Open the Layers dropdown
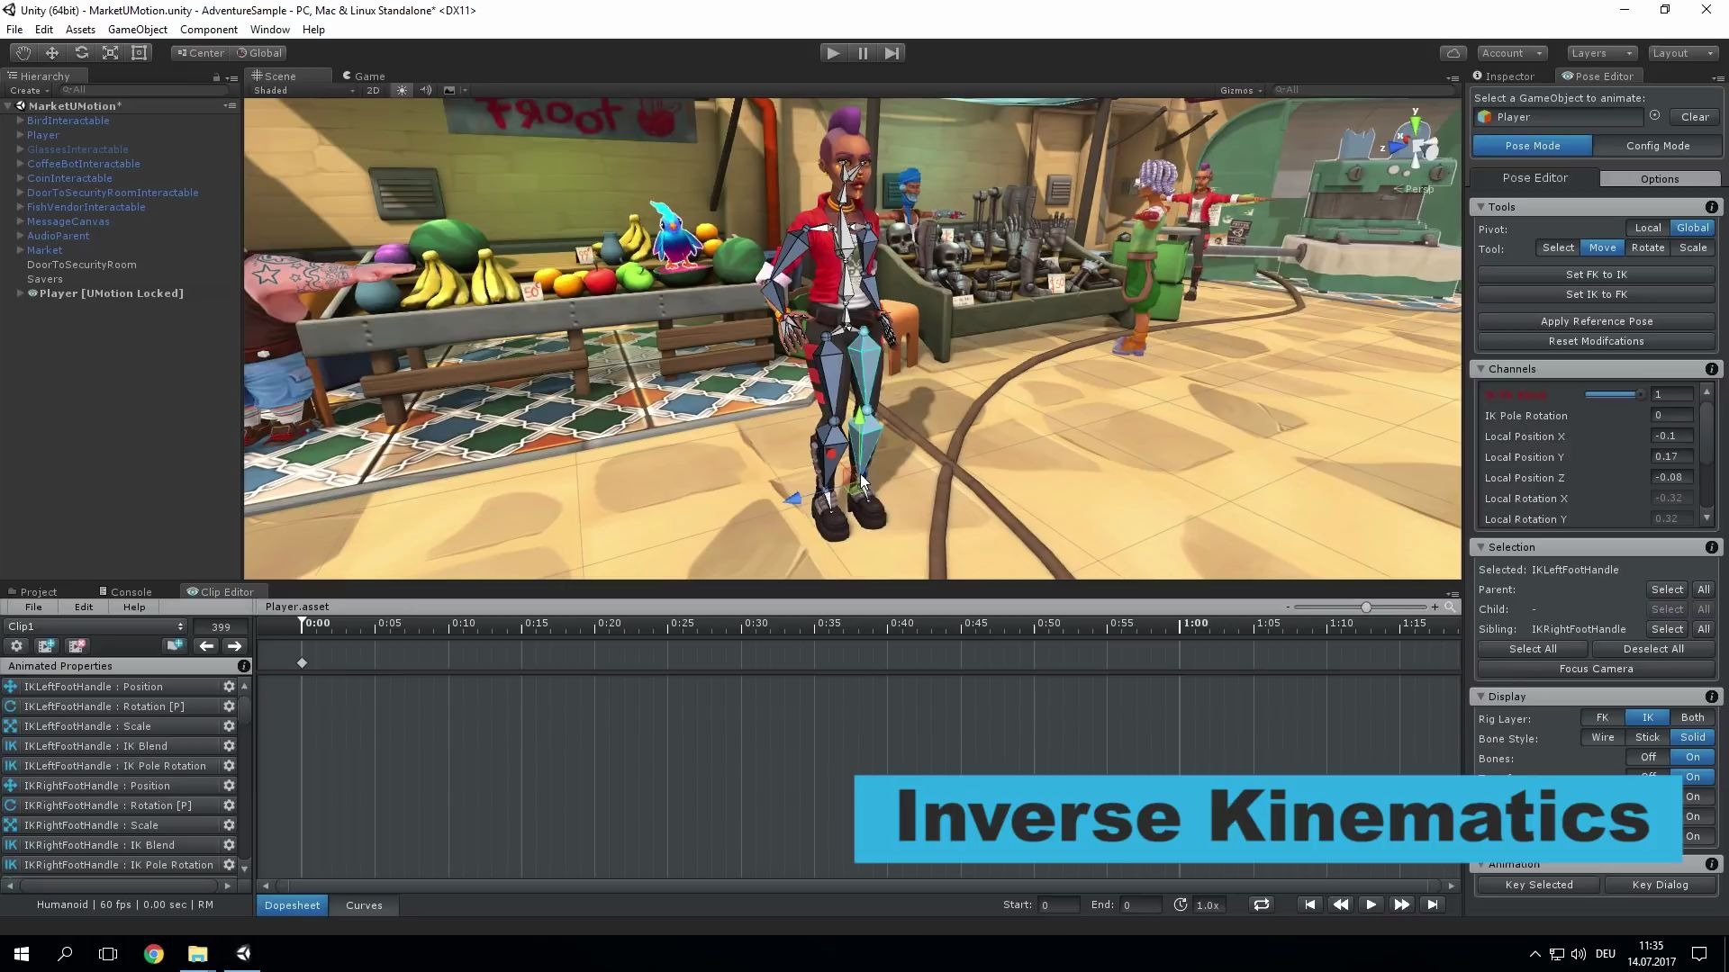The image size is (1729, 972). 1600,53
